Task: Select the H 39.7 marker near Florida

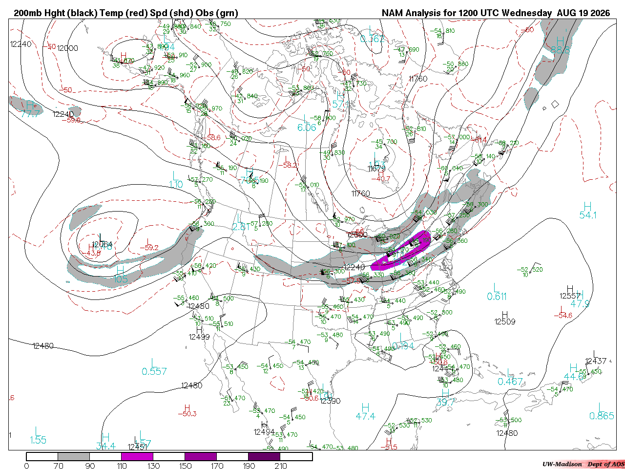Action: pyautogui.click(x=445, y=398)
